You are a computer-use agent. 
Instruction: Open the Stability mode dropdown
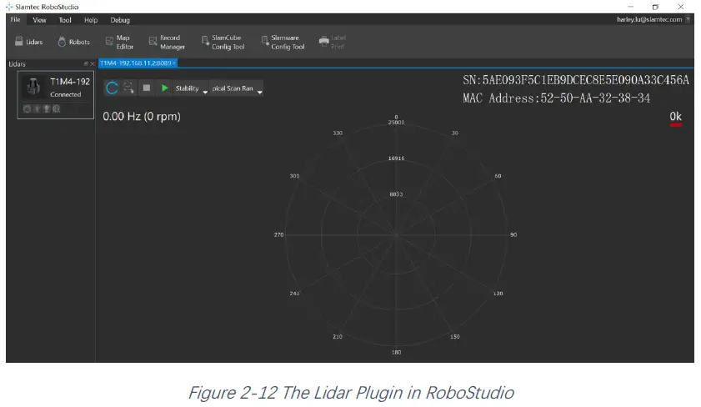[x=192, y=88]
